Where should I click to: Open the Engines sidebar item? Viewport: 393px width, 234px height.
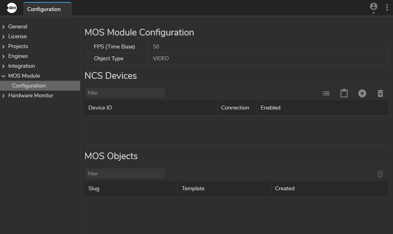(18, 56)
